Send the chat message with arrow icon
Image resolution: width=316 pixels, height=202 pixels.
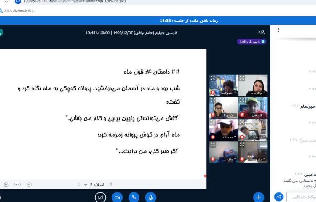[x=279, y=197]
